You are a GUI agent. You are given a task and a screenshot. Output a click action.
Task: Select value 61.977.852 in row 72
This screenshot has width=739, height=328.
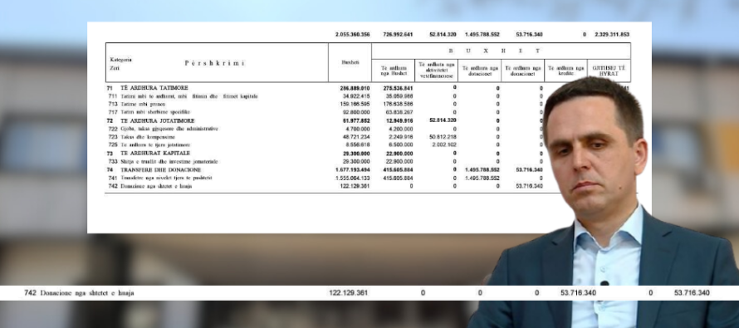[356, 120]
